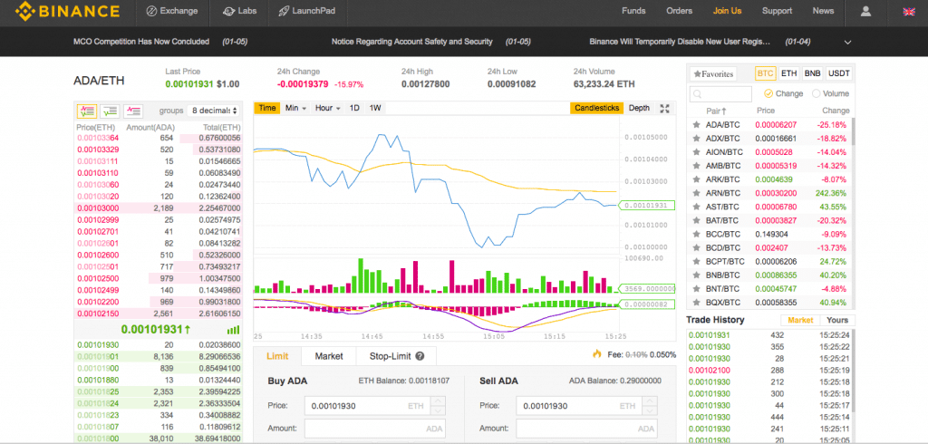Increase the buy price stepper

point(438,401)
